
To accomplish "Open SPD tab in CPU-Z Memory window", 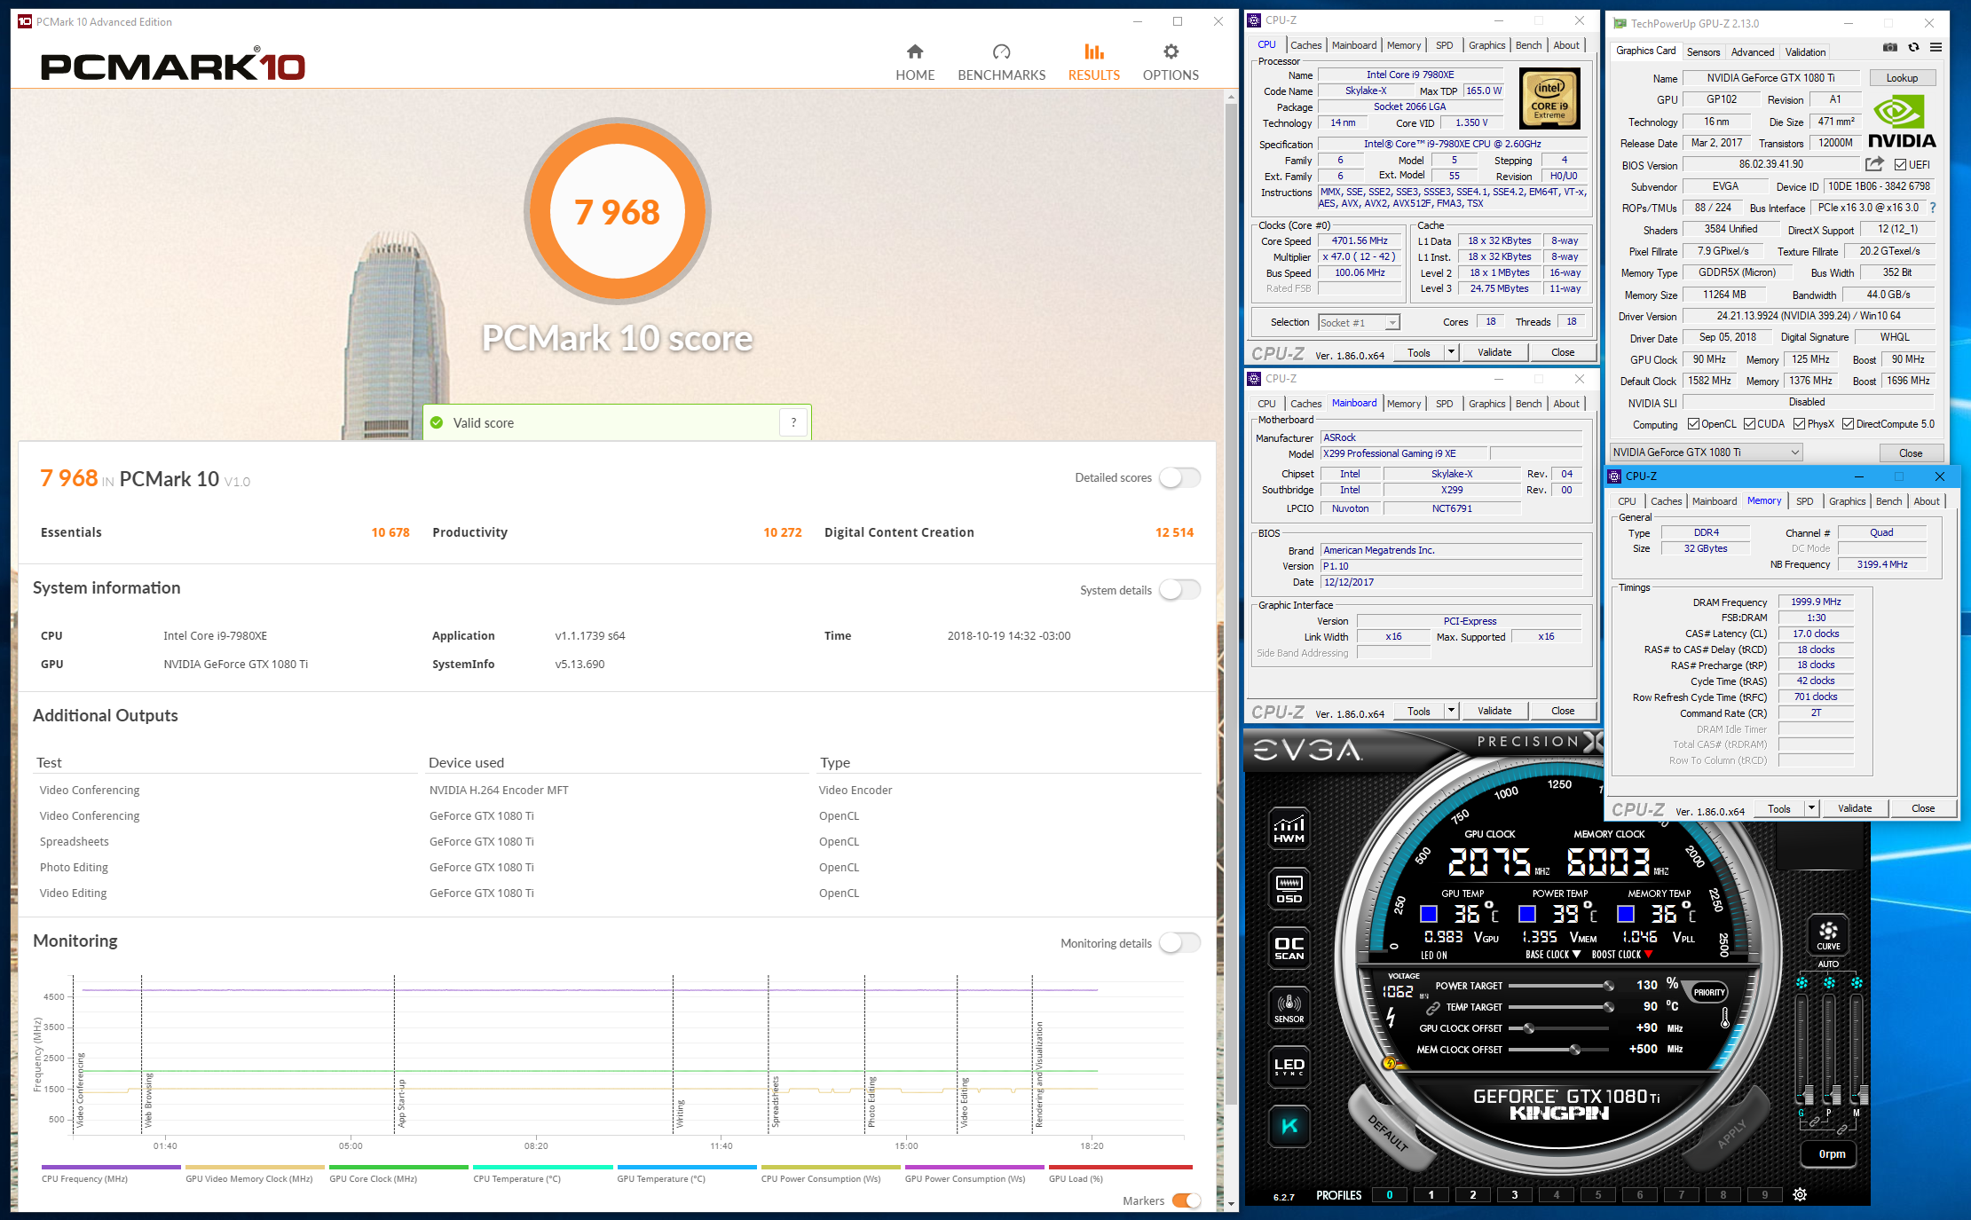I will (1804, 501).
